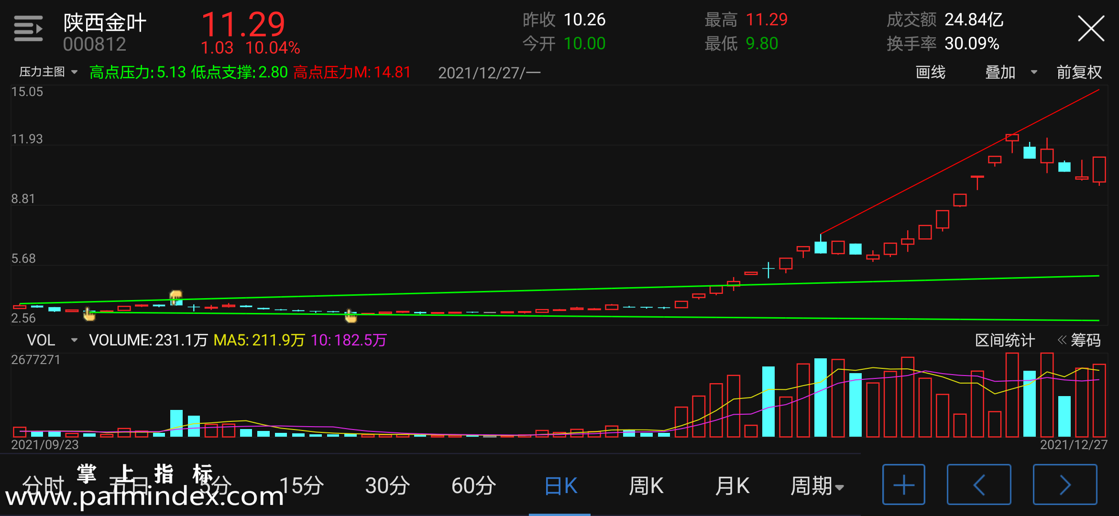This screenshot has height=516, width=1119.
Task: Click price axis label 8.81
Action: [x=23, y=199]
